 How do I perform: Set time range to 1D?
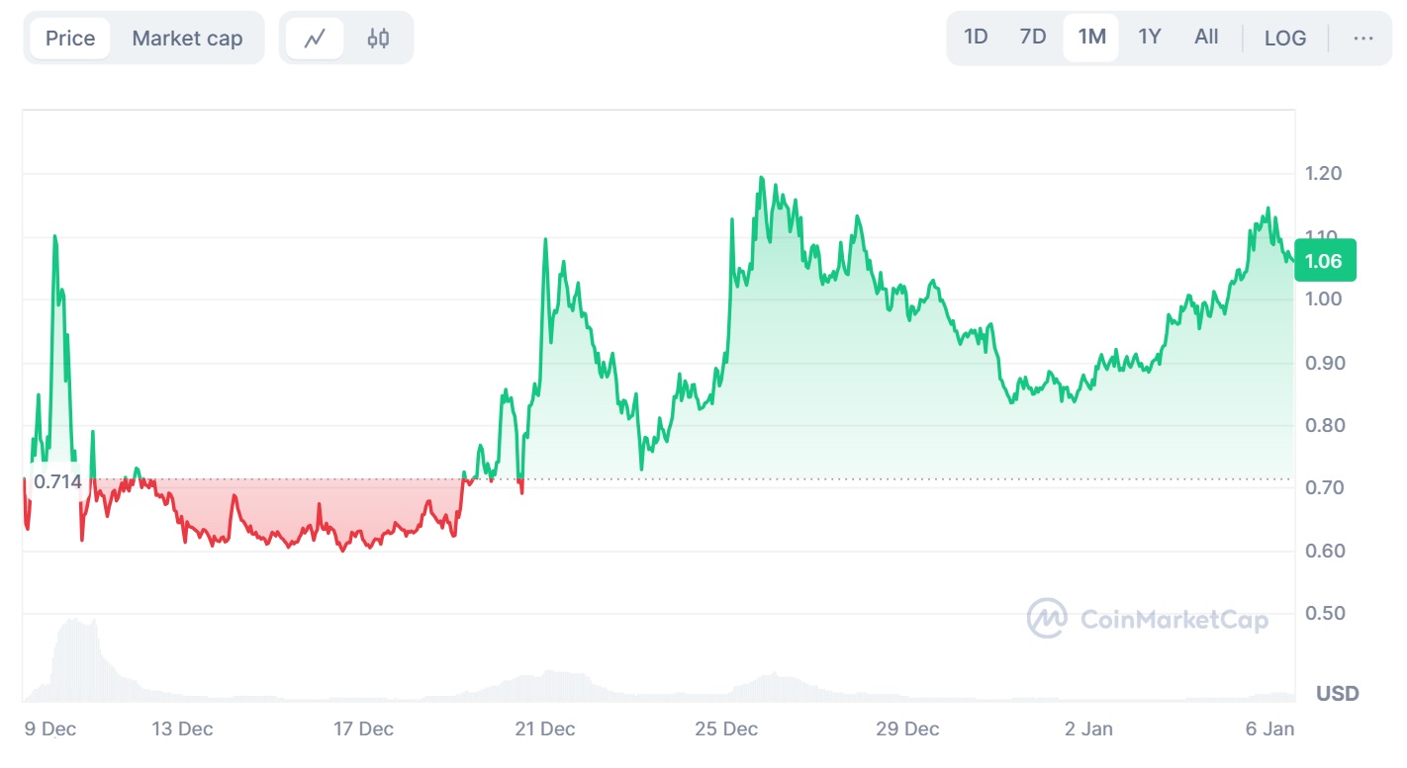976,38
